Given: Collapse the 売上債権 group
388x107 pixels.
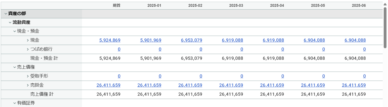Looking at the screenshot, I should (x=15, y=67).
